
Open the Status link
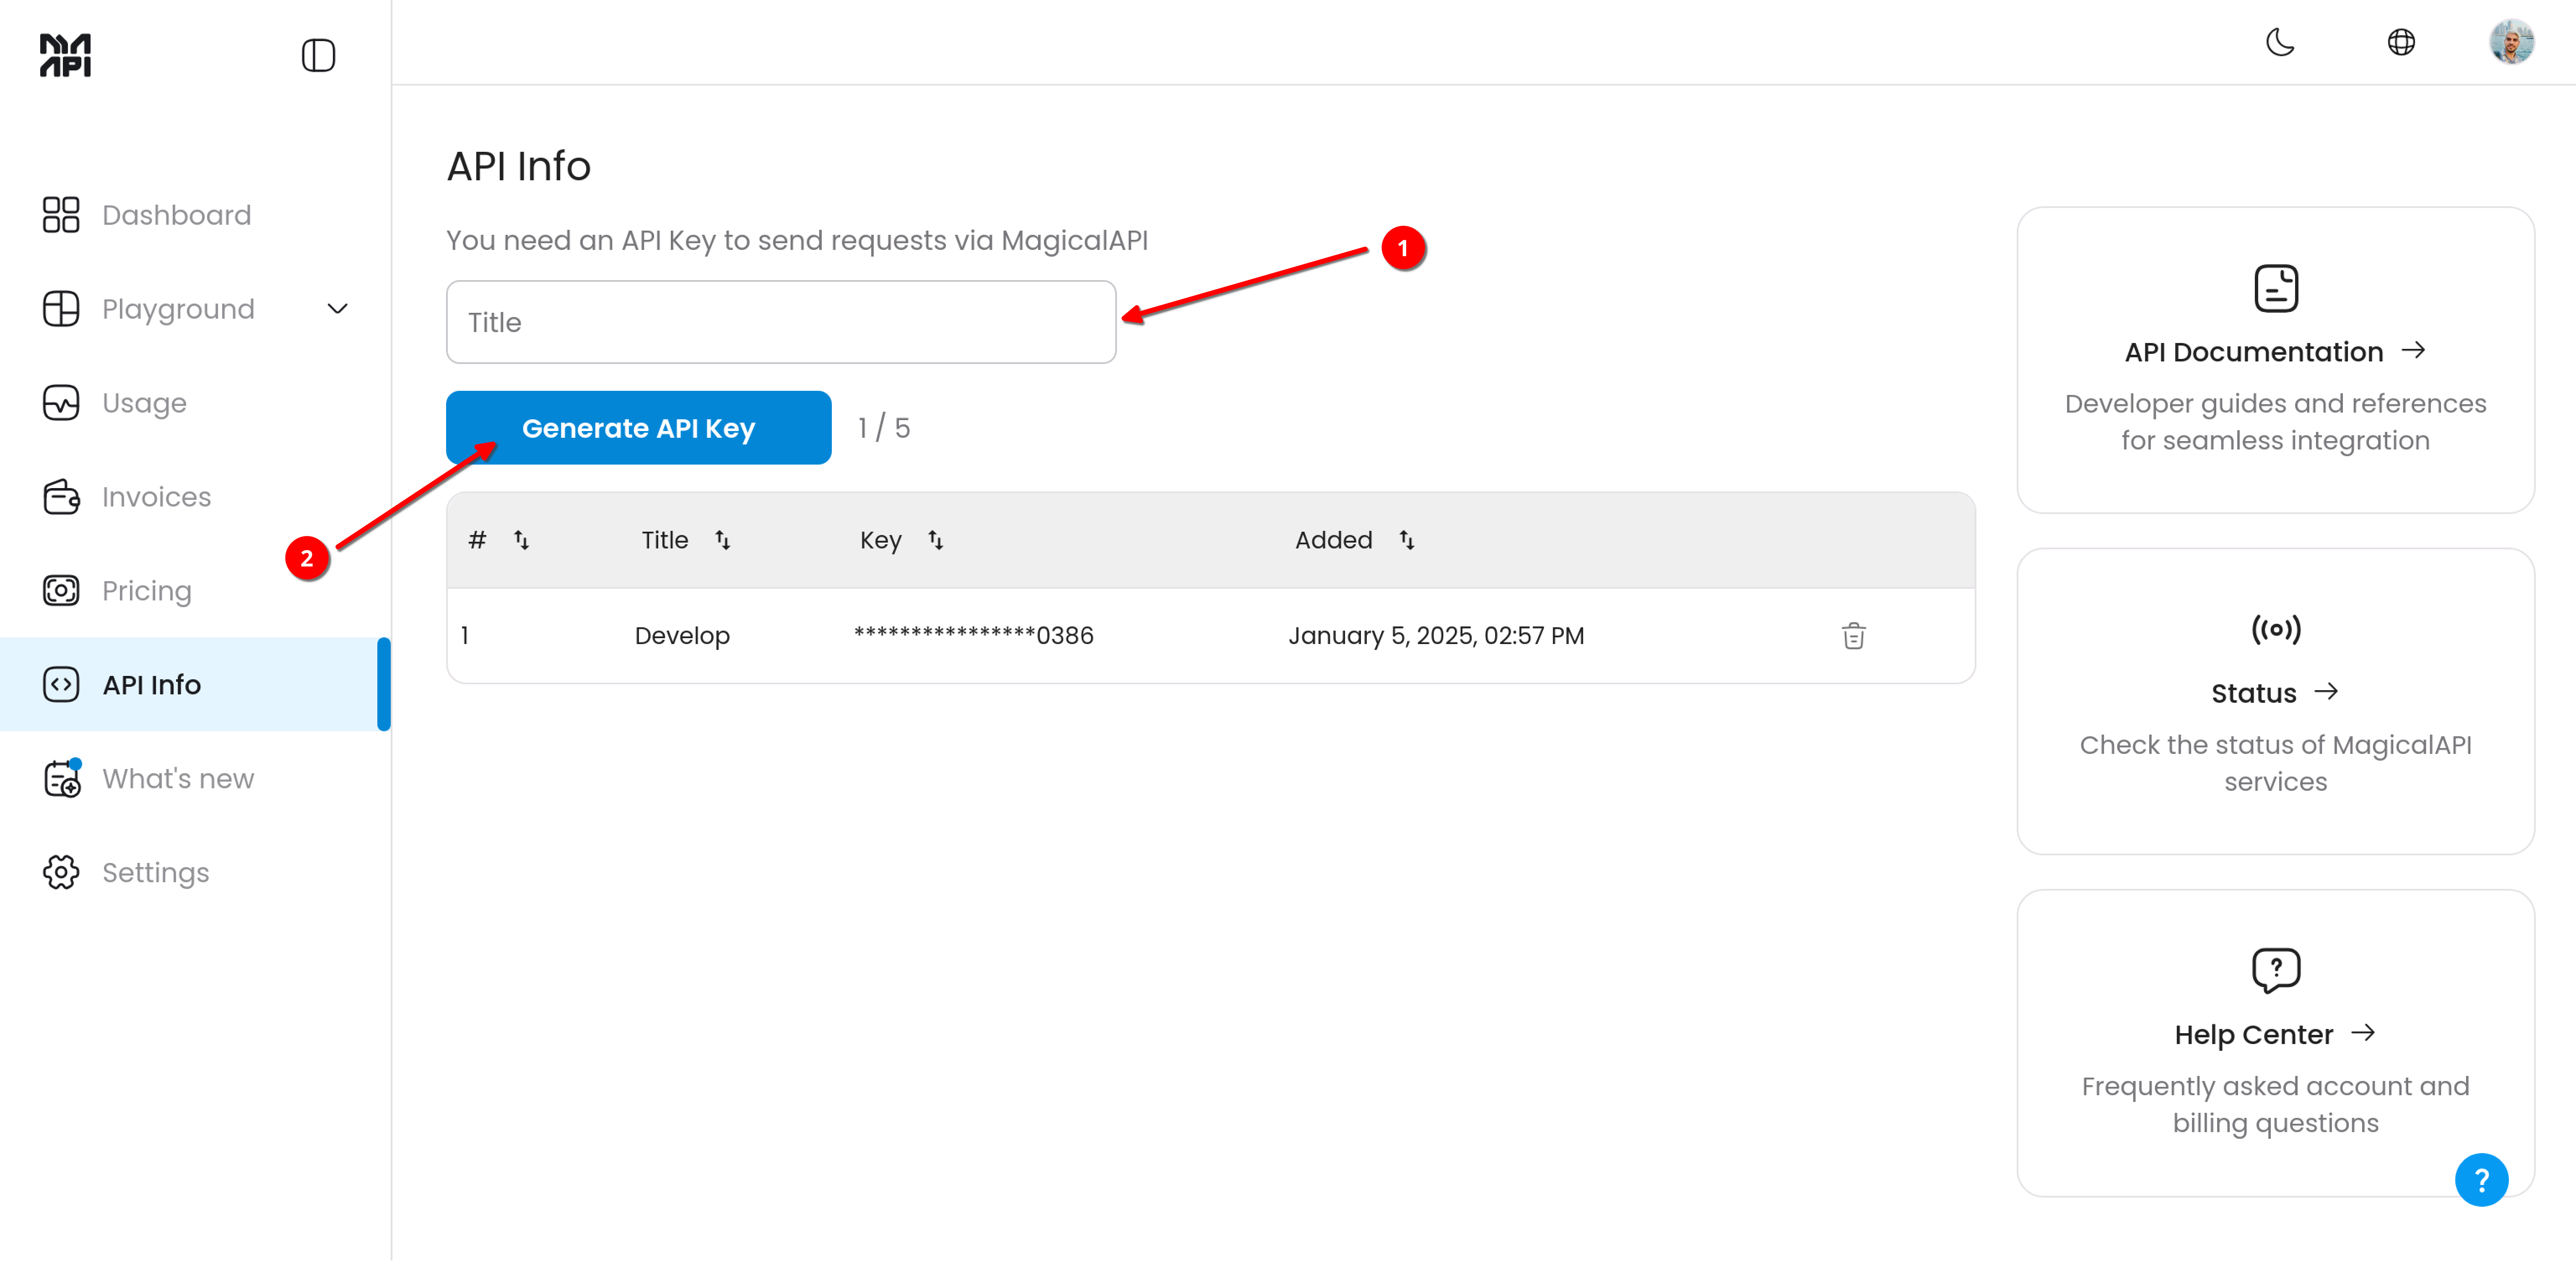2253,693
